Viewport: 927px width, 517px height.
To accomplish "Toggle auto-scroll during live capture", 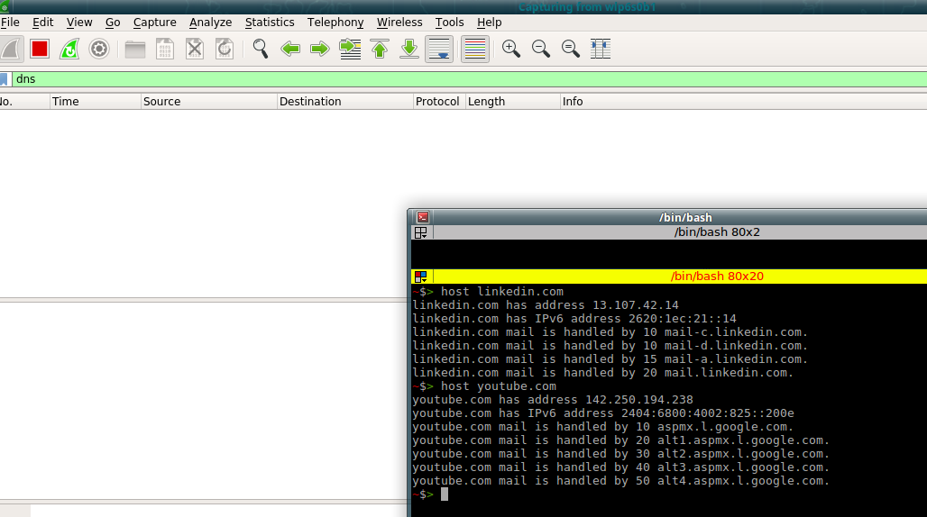I will pos(439,49).
